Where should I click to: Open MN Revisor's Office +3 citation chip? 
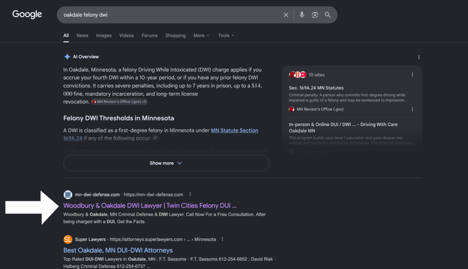tap(119, 102)
